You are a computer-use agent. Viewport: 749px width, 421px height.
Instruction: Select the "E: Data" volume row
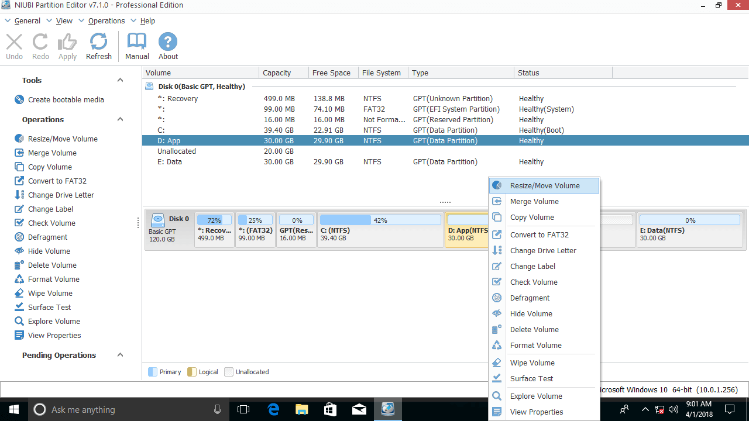point(445,161)
